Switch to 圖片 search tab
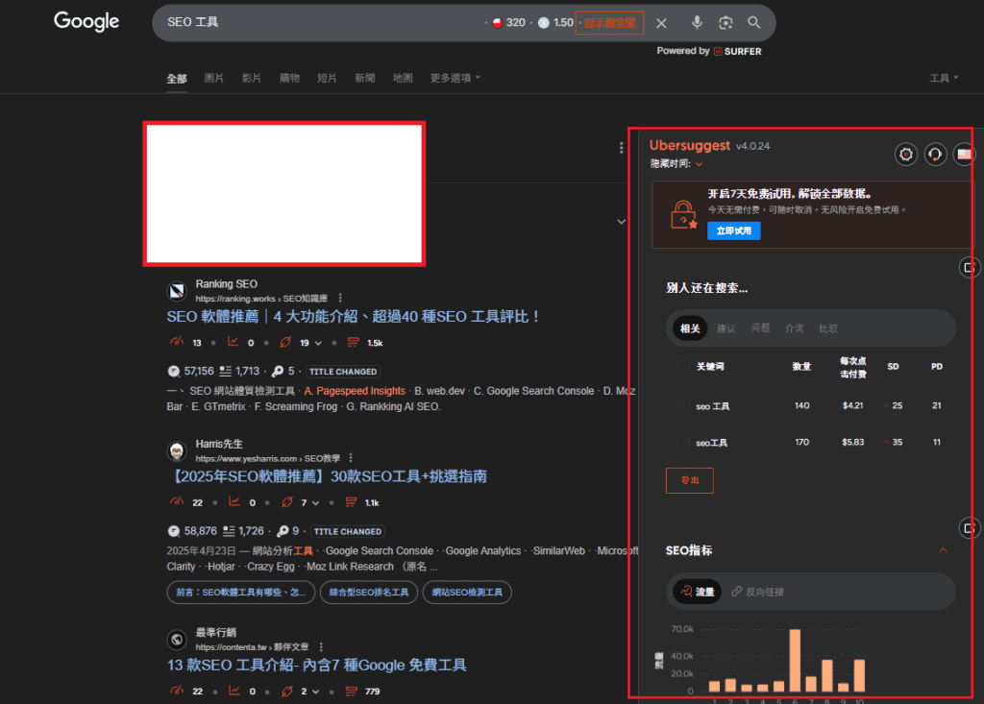 [x=214, y=78]
